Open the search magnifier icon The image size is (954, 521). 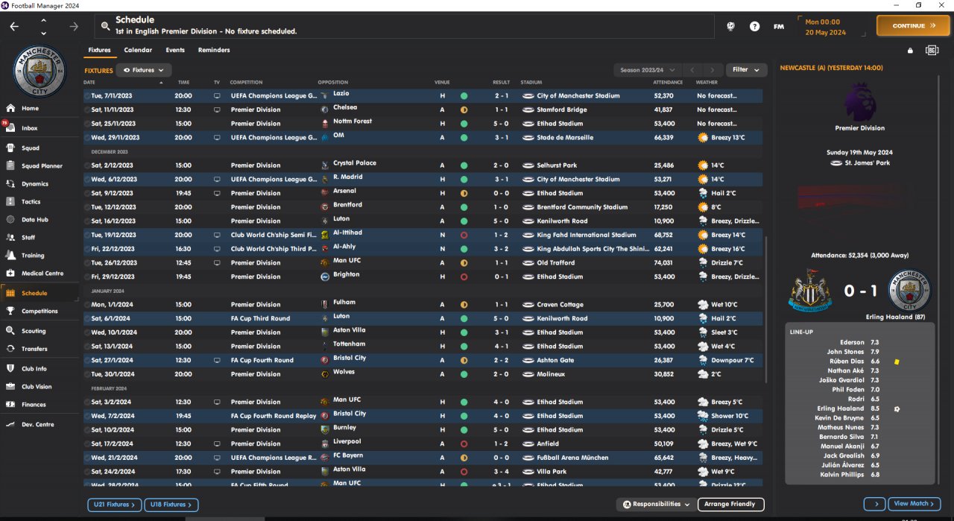[x=105, y=26]
